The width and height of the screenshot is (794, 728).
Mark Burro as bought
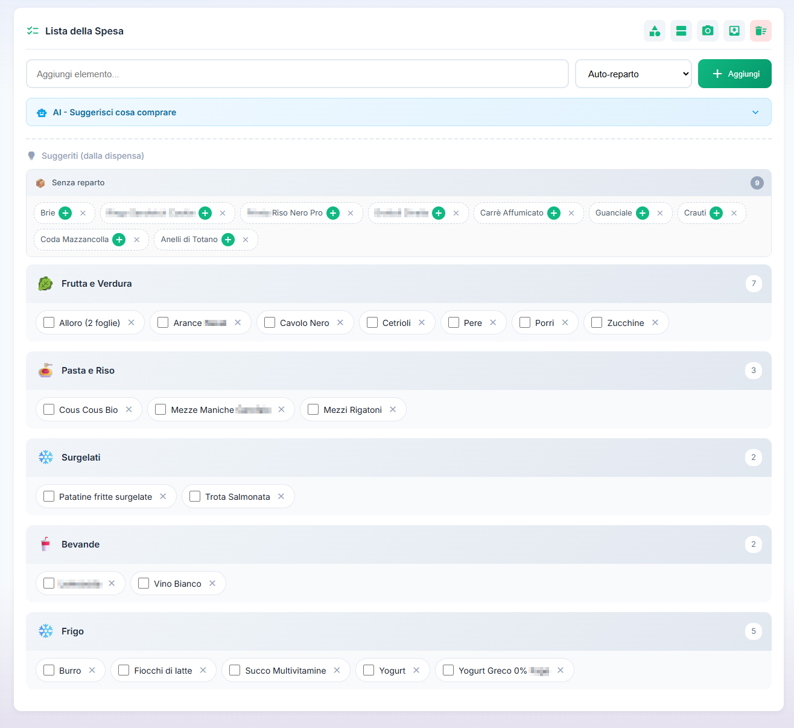[49, 670]
